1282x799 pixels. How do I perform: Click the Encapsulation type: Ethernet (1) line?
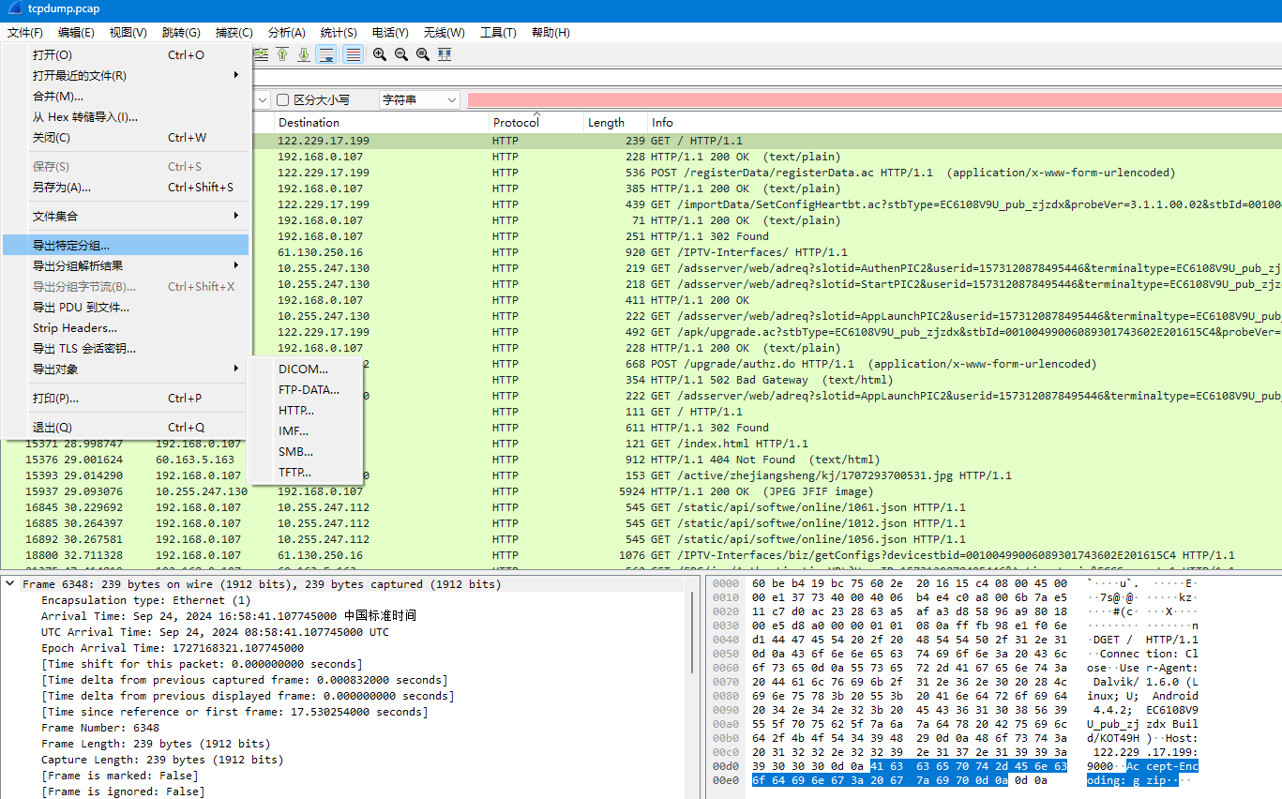click(x=145, y=600)
